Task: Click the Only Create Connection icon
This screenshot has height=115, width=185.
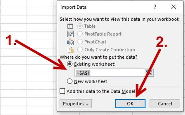Action: coord(71,50)
